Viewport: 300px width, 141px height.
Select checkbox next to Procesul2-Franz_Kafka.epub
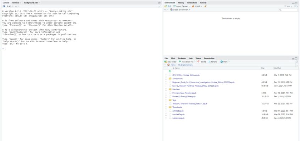[166, 97]
